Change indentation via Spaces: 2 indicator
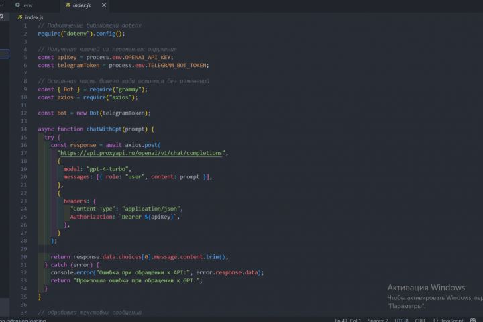Image resolution: width=483 pixels, height=322 pixels. click(378, 320)
